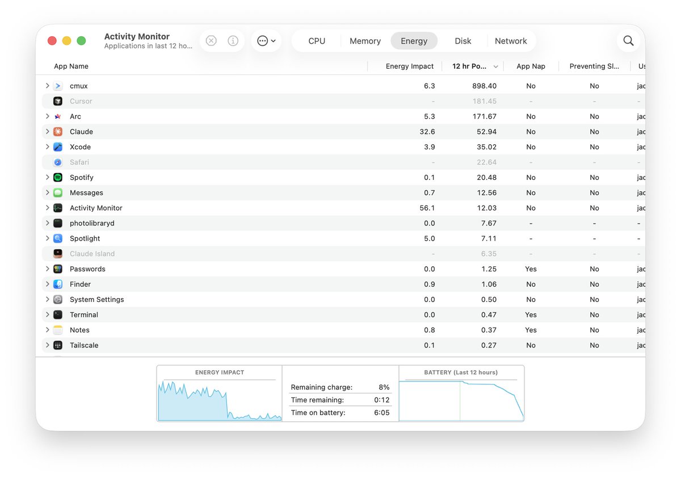This screenshot has width=681, height=478.
Task: Stop the selected process with the X button
Action: [211, 41]
